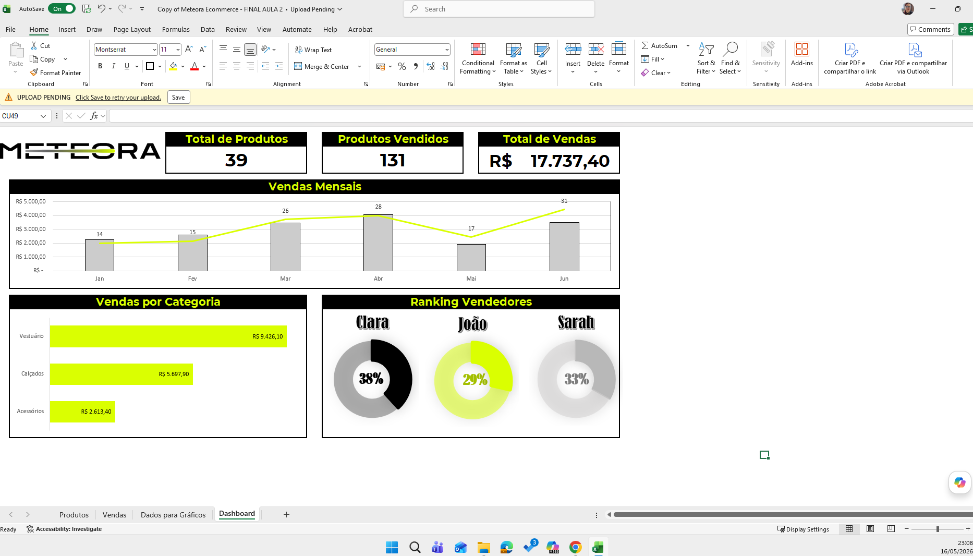Open the Formulas ribbon tab
This screenshot has height=556, width=973.
(176, 30)
